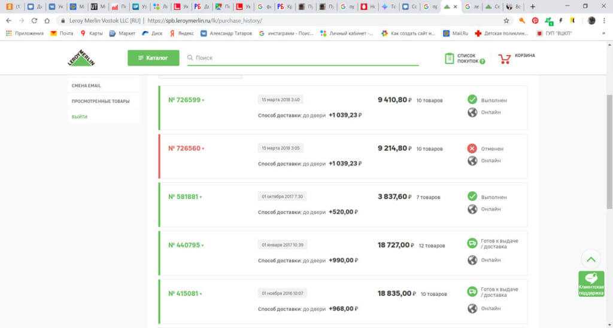The width and height of the screenshot is (613, 328).
Task: Expand order № 415081 details
Action: click(185, 293)
